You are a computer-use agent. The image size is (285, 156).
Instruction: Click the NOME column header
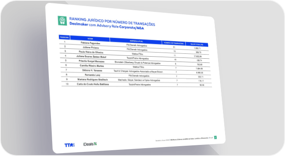[90, 39]
